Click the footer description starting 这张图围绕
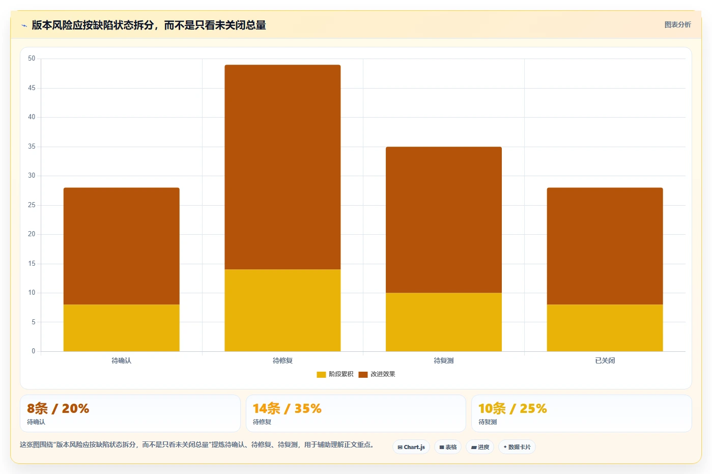 coord(198,444)
